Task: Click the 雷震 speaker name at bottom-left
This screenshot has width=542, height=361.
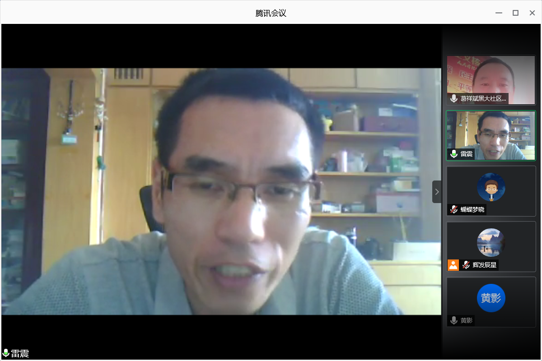Action: [x=20, y=353]
